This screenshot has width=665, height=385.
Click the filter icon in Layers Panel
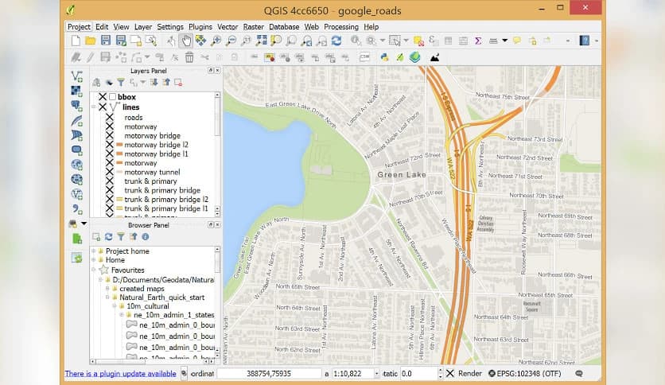click(x=121, y=82)
